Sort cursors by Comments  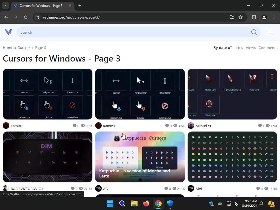(268, 48)
